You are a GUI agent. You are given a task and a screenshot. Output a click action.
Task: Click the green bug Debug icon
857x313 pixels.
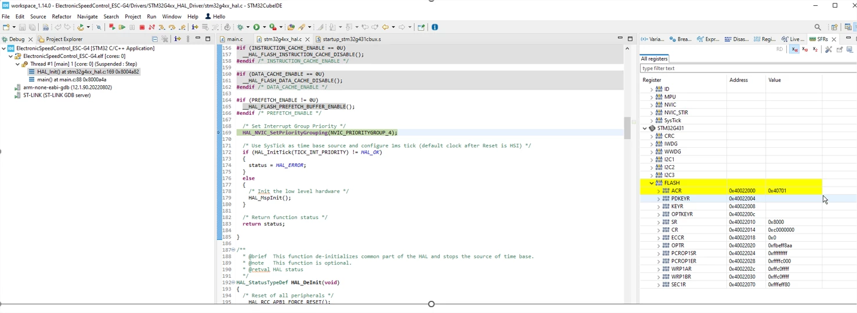tap(240, 27)
